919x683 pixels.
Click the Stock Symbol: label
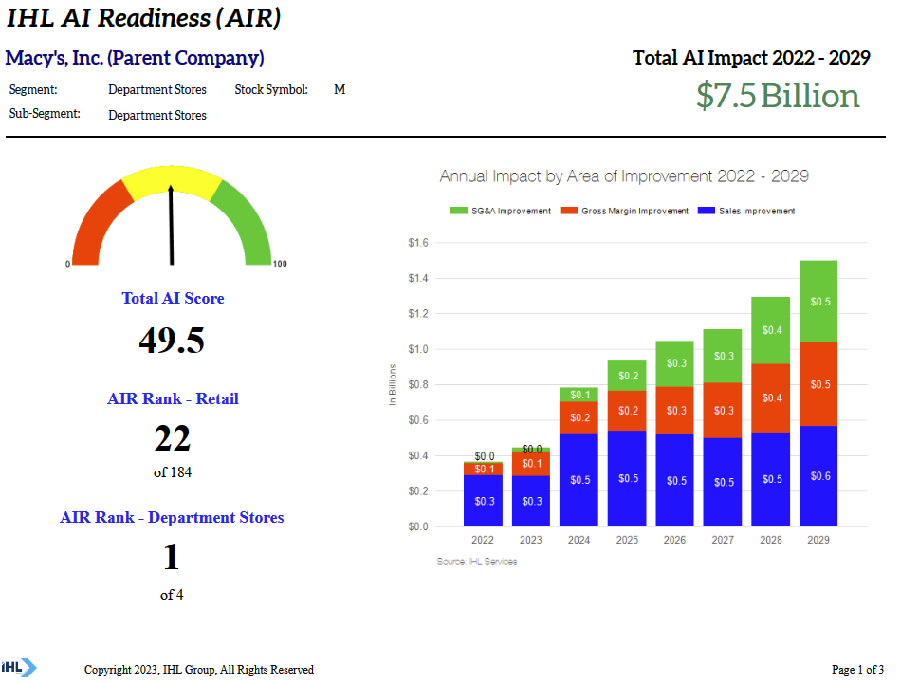click(271, 90)
